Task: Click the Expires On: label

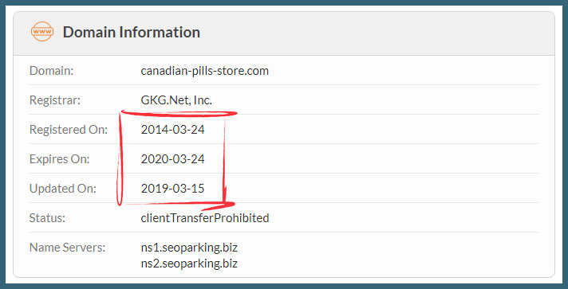Action: coord(59,158)
